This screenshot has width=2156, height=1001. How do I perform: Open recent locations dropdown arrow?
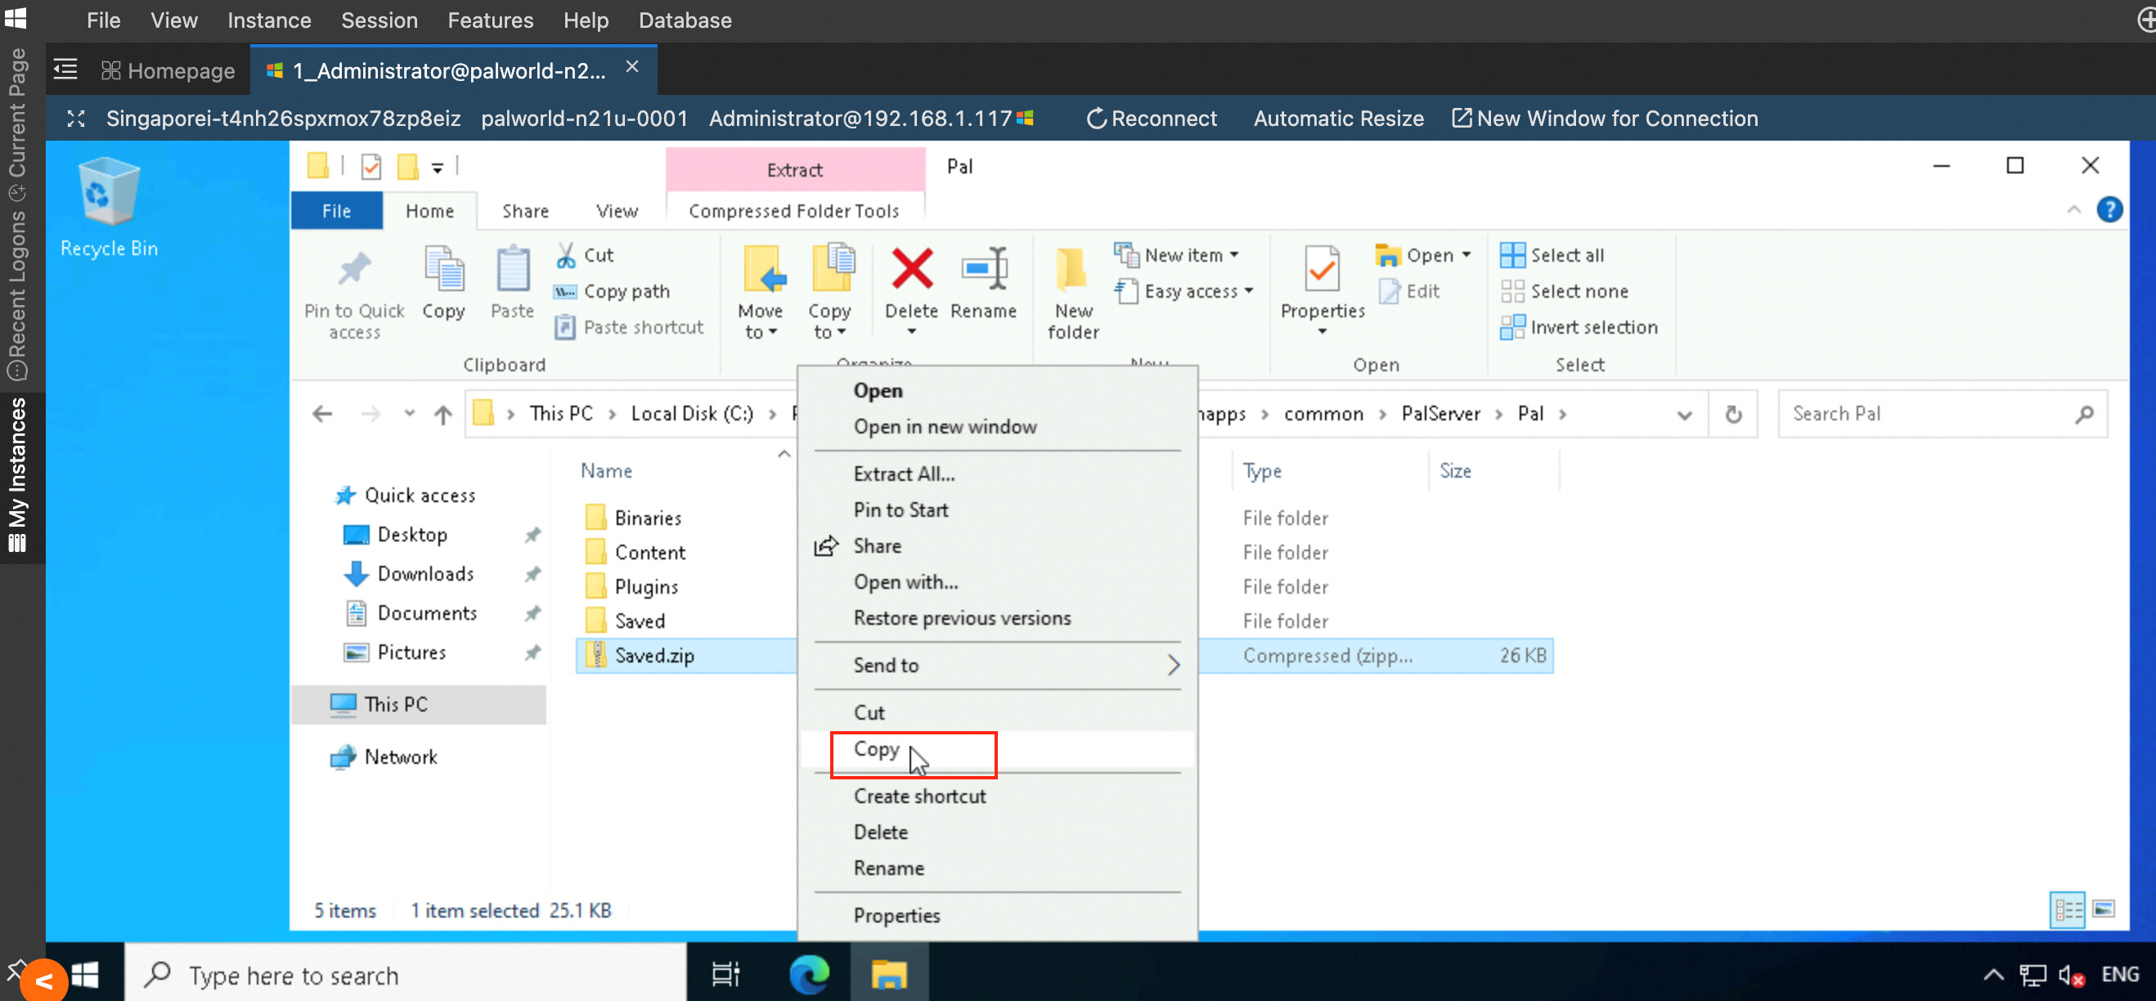click(408, 413)
